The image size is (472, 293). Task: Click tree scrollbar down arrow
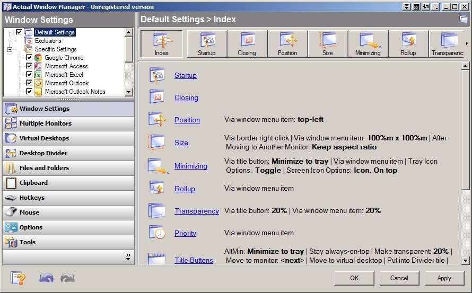point(128,92)
